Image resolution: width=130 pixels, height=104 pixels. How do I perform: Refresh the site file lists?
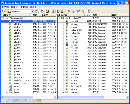point(42,11)
